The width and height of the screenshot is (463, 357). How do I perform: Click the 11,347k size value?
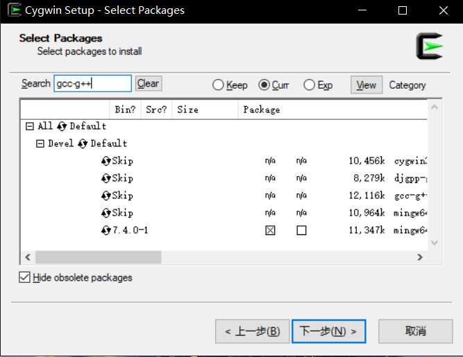point(367,230)
